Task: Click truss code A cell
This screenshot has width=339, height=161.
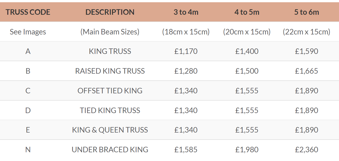Action: [x=28, y=51]
